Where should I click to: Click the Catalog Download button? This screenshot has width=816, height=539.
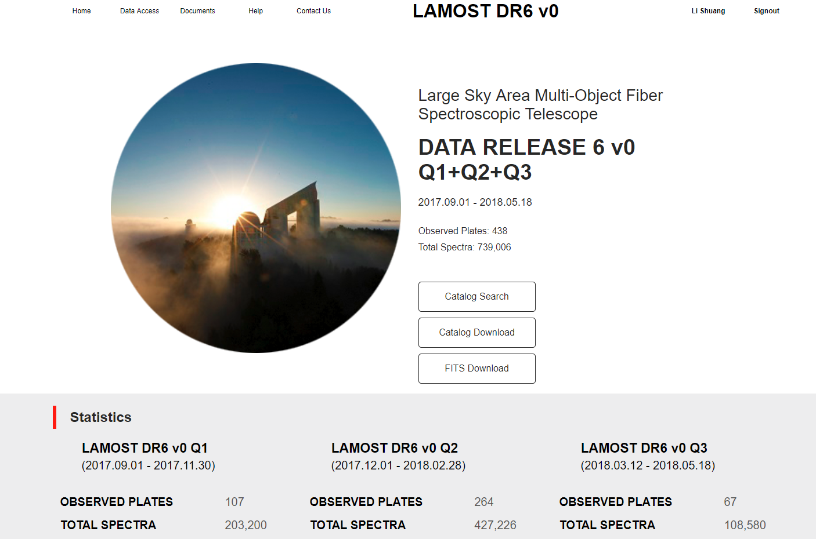[477, 333]
